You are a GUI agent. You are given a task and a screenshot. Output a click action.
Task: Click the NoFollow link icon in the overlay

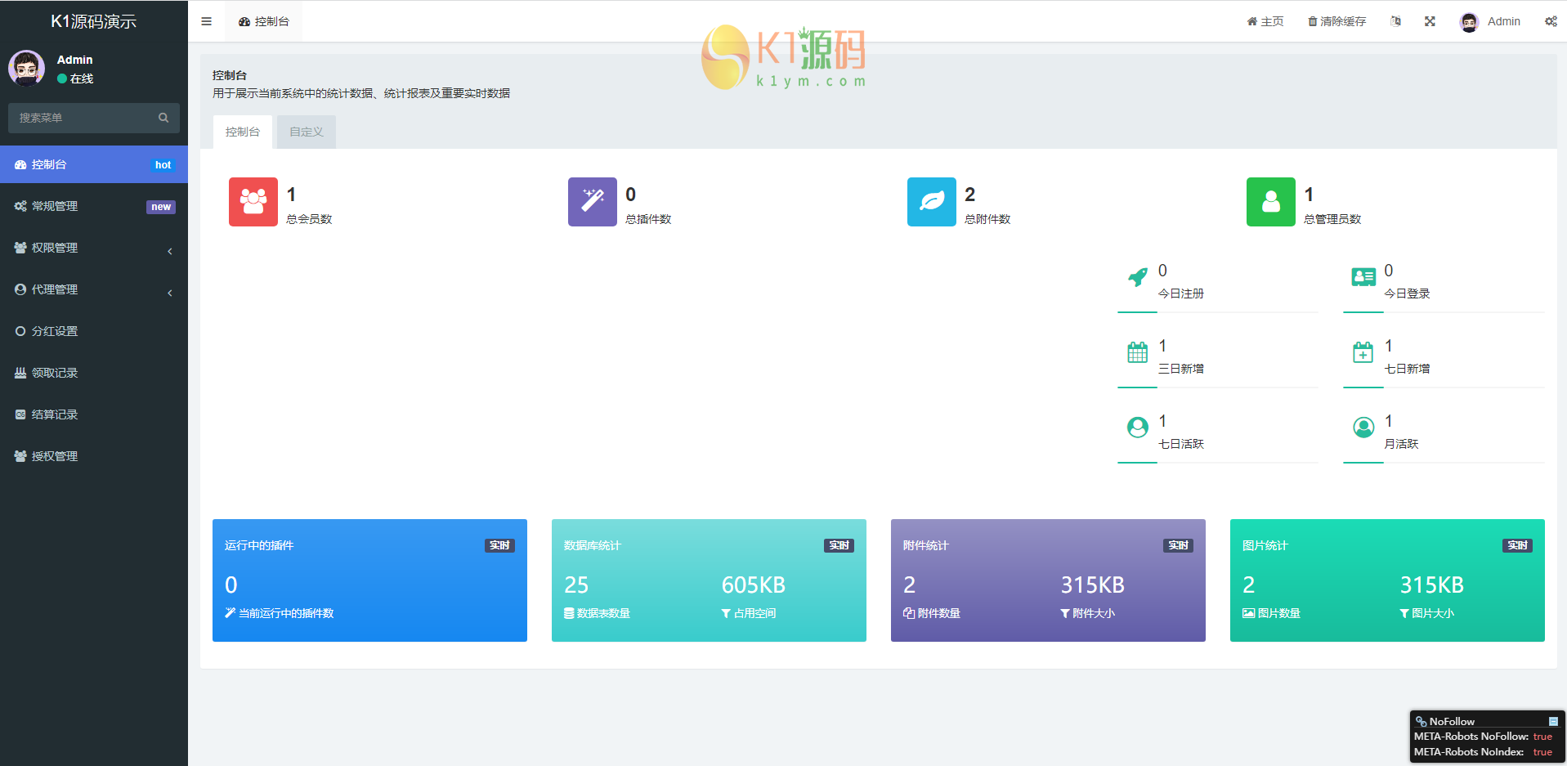[1421, 722]
